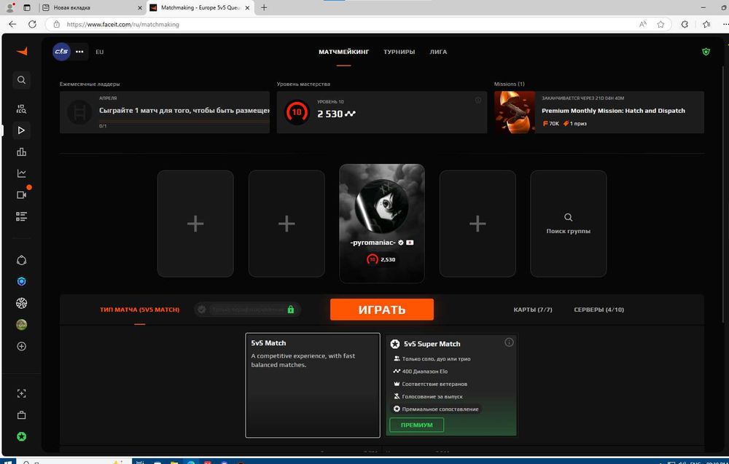Click the browser refresh icon
The width and height of the screenshot is (729, 464).
(32, 24)
